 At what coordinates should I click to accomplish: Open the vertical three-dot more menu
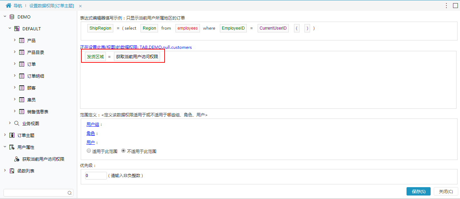point(446,6)
